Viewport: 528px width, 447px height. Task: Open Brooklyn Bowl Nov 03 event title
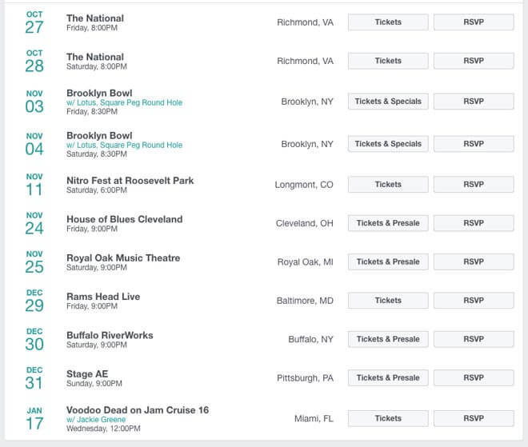point(99,93)
